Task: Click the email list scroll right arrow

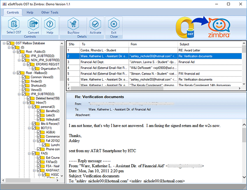Action: 240,89
